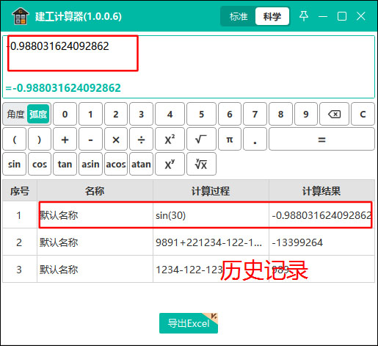Click the y-th root of x key
378x346 pixels.
click(201, 164)
